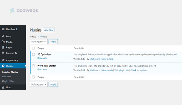This screenshot has height=105, width=182.
Task: Check the SG Optimizer plugin checkbox
Action: pos(33,54)
